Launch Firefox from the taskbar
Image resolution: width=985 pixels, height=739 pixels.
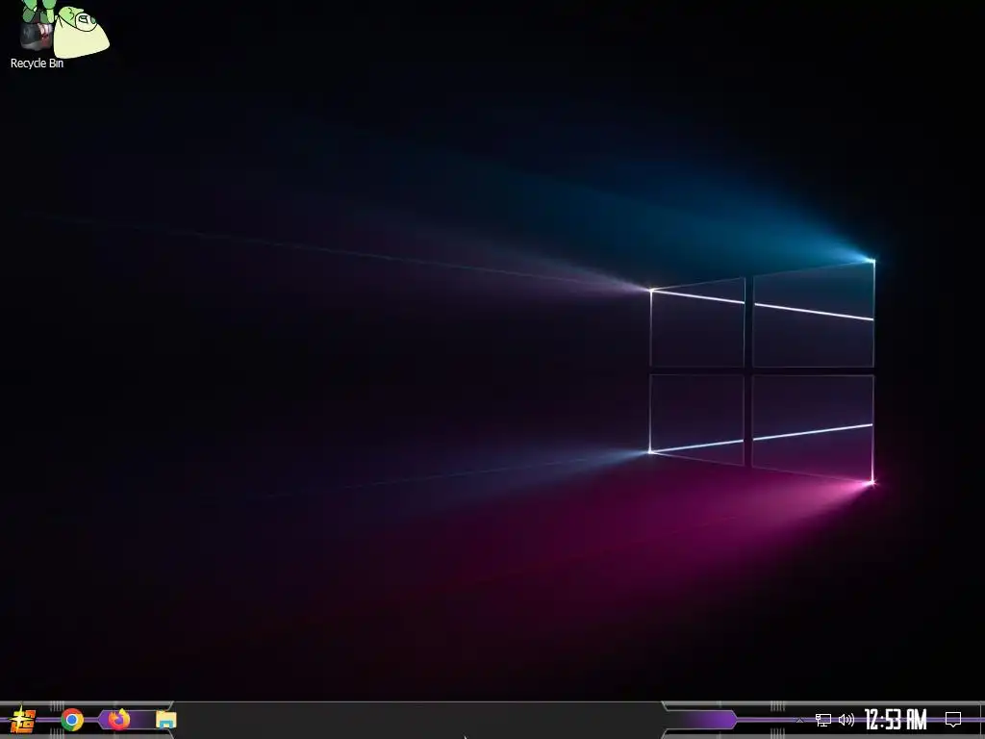coord(118,719)
